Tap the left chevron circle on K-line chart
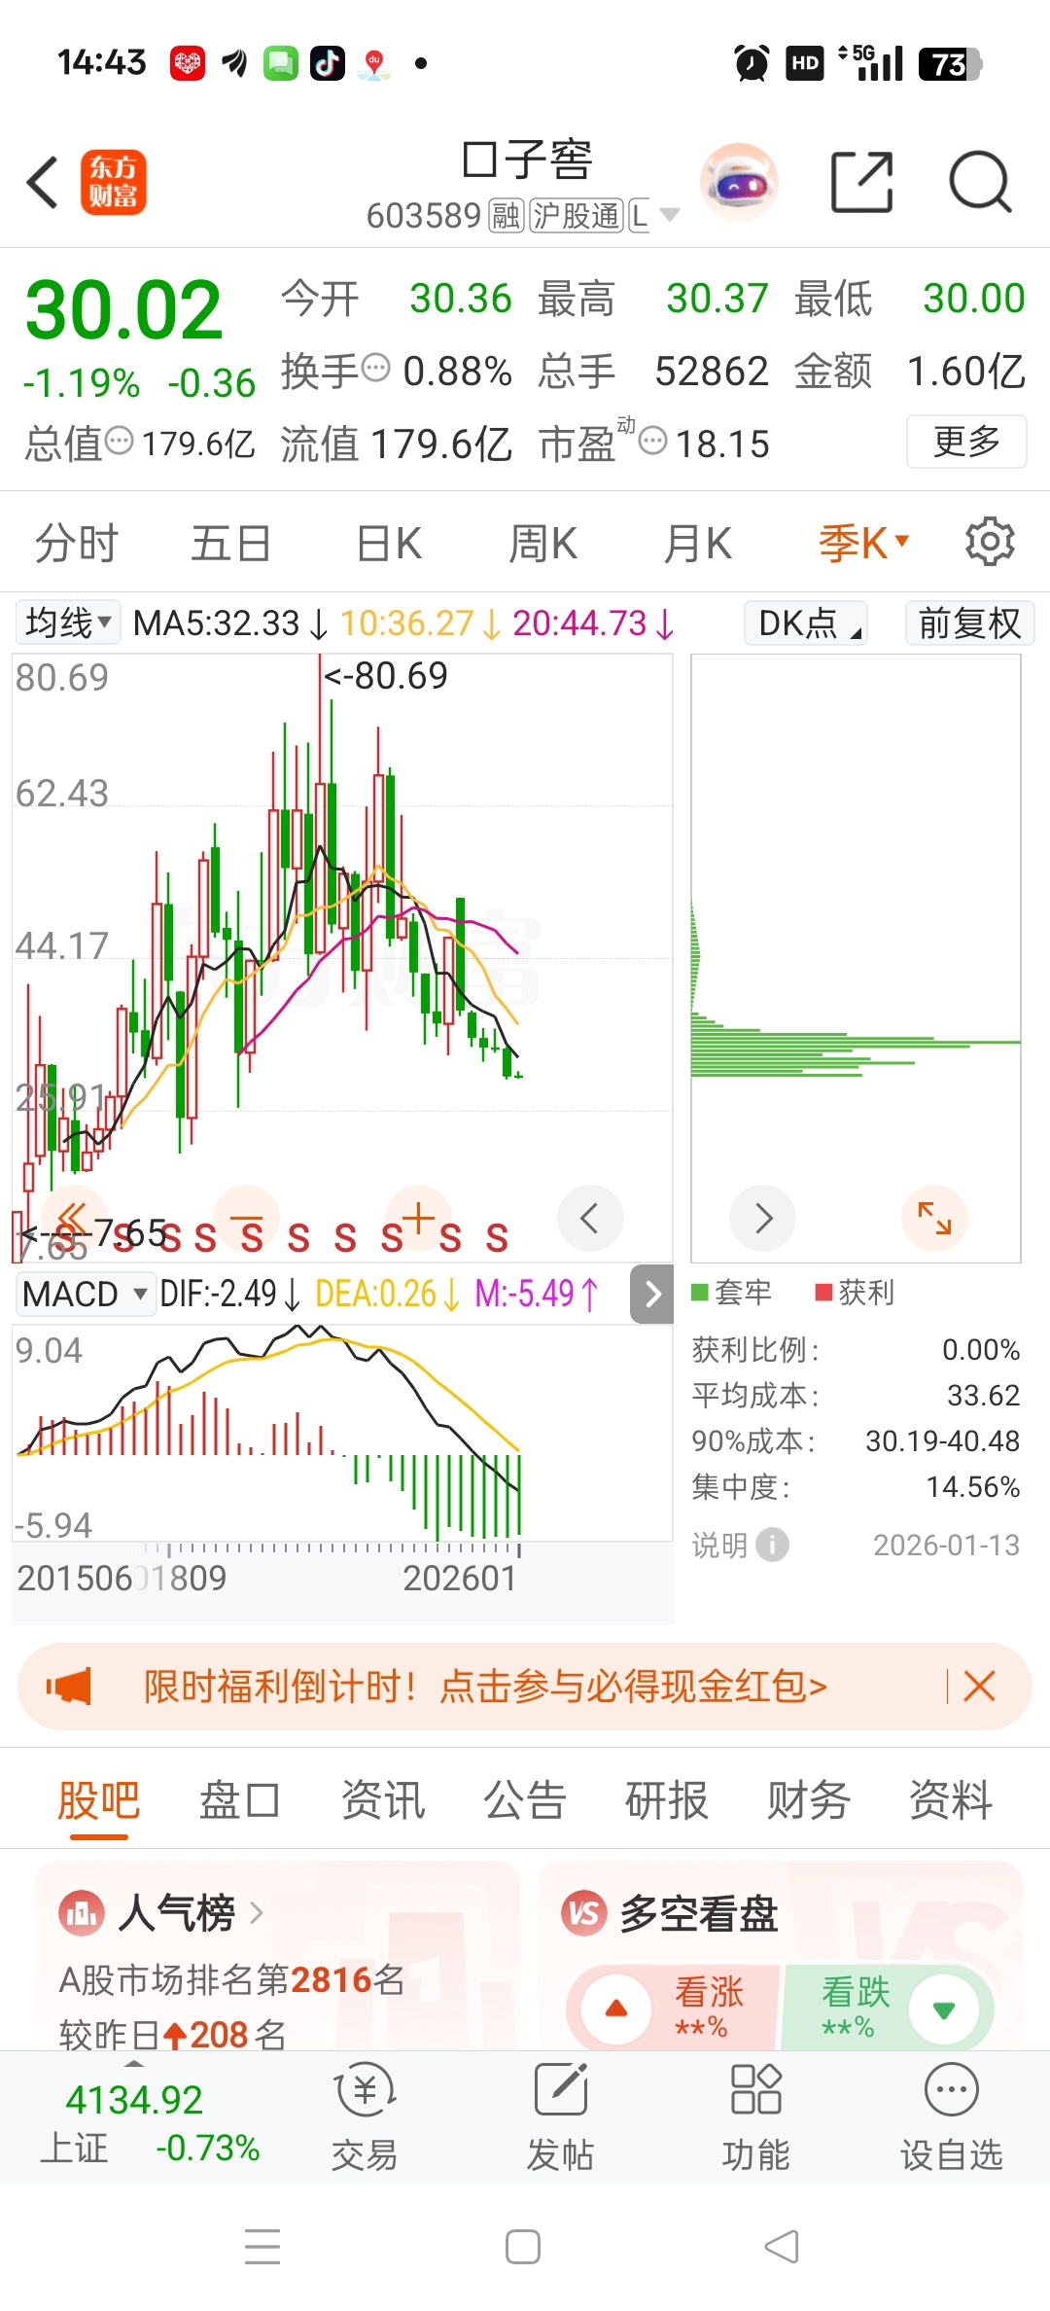The image size is (1050, 2311). (x=590, y=1218)
